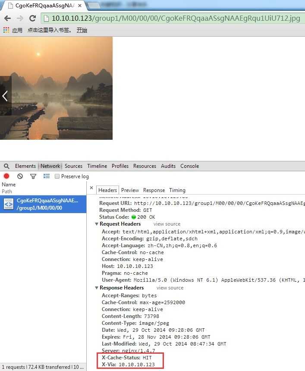Click view source next to Response Headers
This screenshot has height=371, width=305.
170,288
